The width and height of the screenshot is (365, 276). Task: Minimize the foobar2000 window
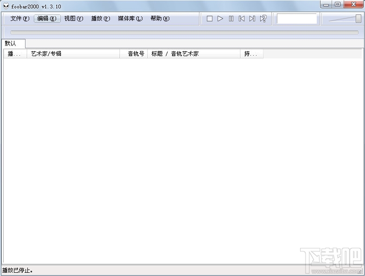tap(326, 5)
